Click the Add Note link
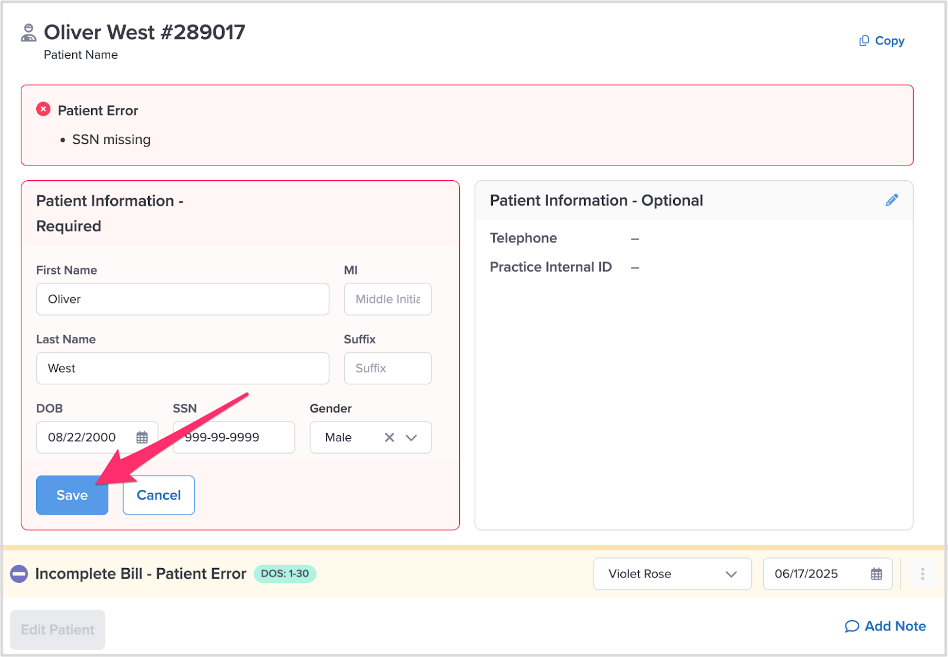 [x=885, y=626]
